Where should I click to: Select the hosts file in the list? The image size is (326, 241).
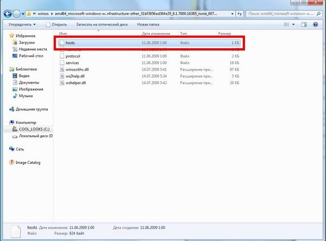pyautogui.click(x=70, y=42)
